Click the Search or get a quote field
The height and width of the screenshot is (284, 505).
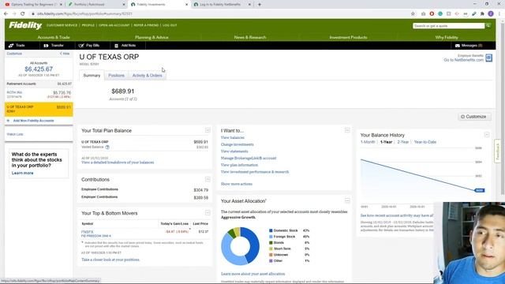pyautogui.click(x=448, y=25)
